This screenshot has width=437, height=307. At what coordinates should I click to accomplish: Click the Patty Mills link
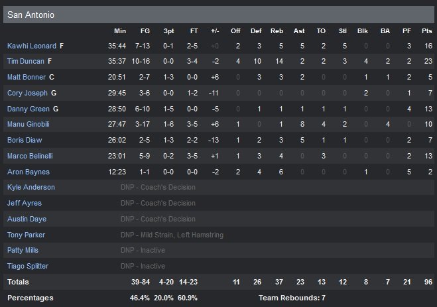point(23,251)
